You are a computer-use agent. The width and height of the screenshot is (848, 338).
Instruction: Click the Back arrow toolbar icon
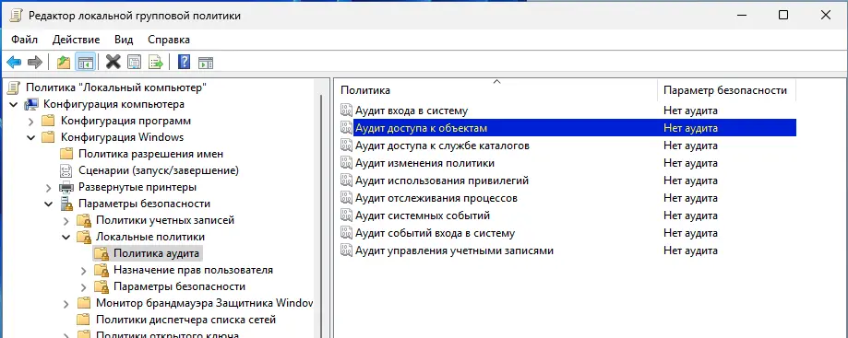point(14,62)
